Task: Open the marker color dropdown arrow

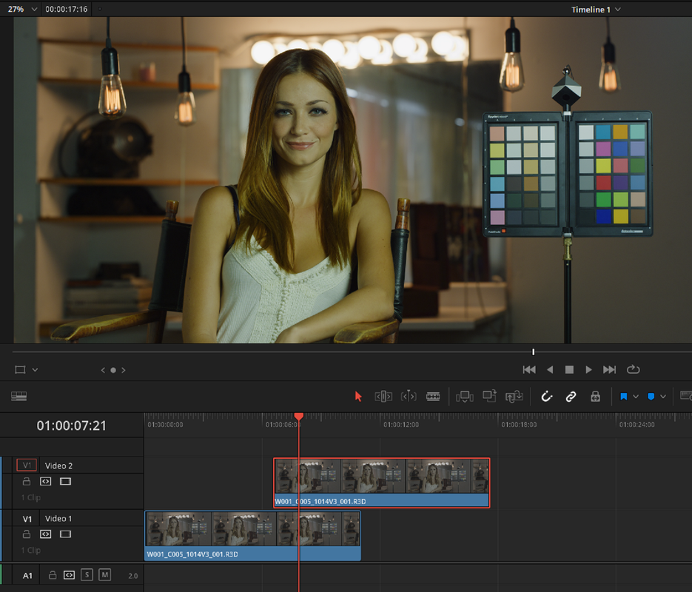Action: (663, 397)
